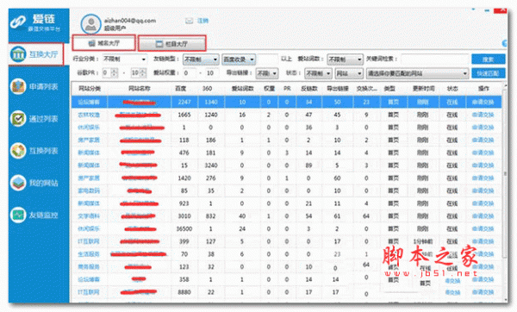
Task: Click the 家电数码 category link
Action: coord(89,190)
